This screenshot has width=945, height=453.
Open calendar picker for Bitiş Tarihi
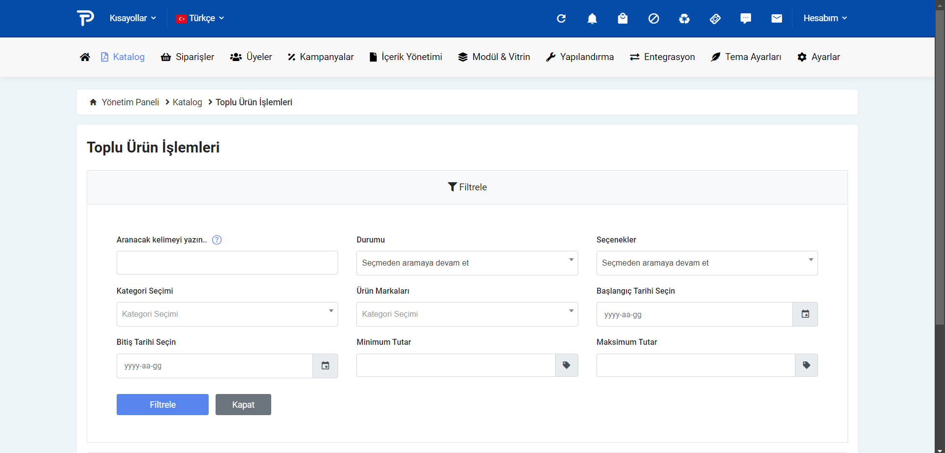tap(325, 366)
